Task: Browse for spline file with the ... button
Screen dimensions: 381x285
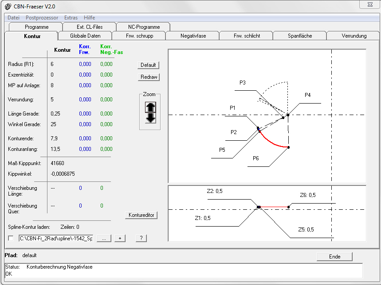Action: [103, 239]
